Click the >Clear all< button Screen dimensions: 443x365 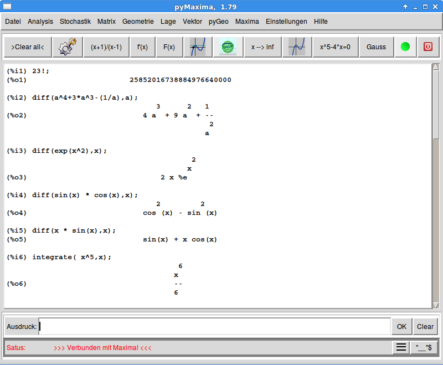tap(28, 47)
